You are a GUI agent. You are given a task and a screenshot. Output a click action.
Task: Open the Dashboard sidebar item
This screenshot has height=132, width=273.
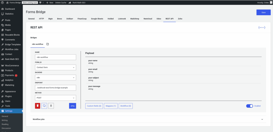pyautogui.click(x=11, y=9)
